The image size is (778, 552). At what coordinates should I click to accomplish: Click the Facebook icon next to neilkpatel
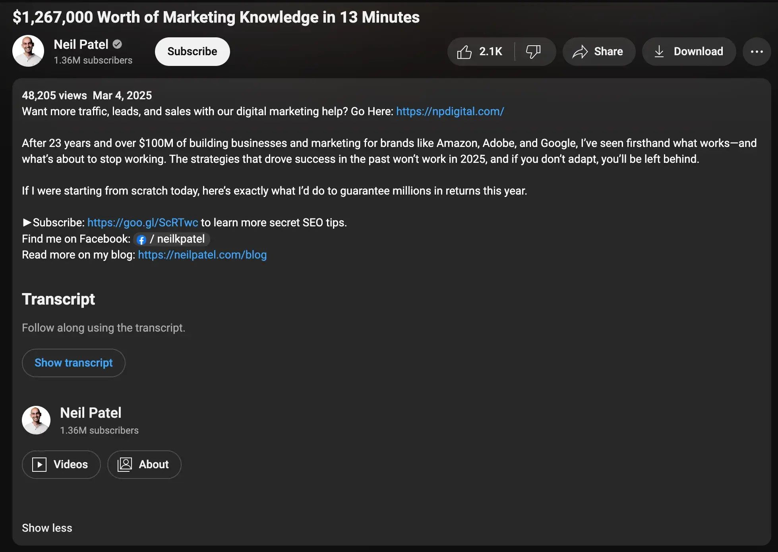141,239
